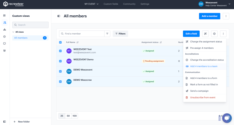The image size is (234, 125).
Task: Open three-dot menu next to Add a member
Action: coord(226,16)
